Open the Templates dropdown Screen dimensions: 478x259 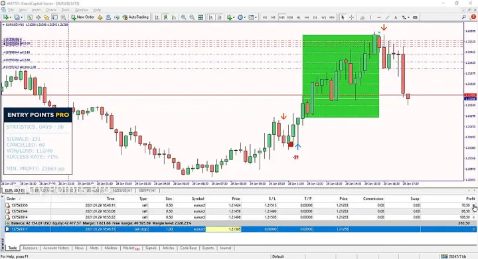(252, 17)
